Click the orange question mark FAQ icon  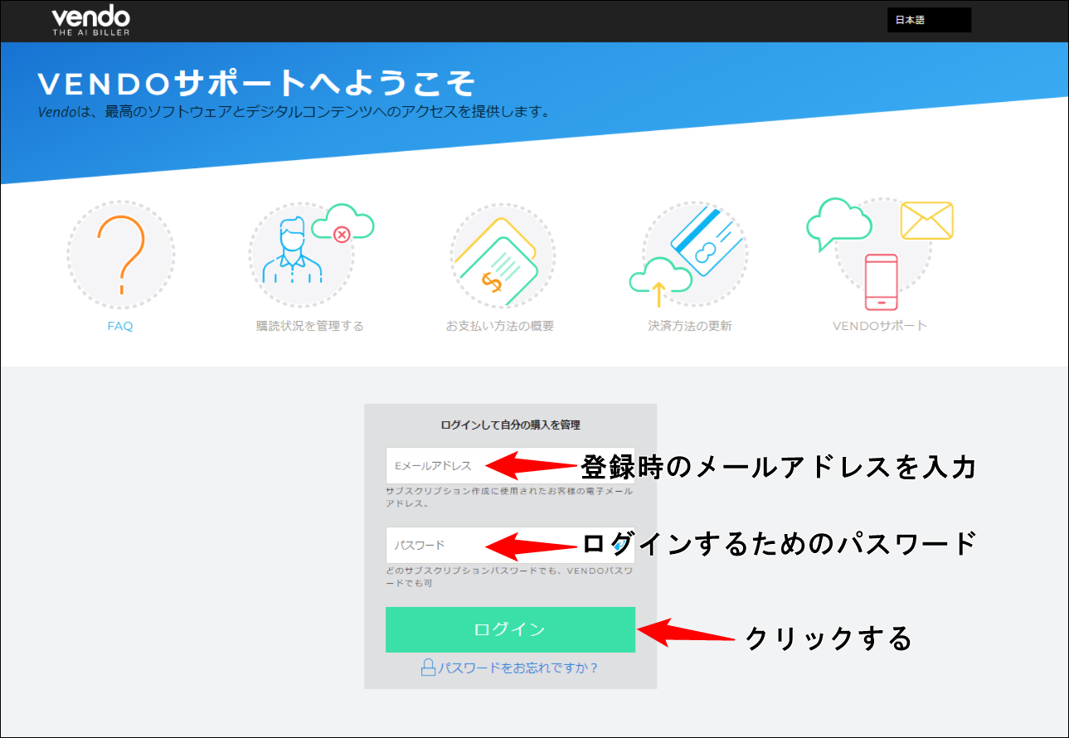coord(121,254)
